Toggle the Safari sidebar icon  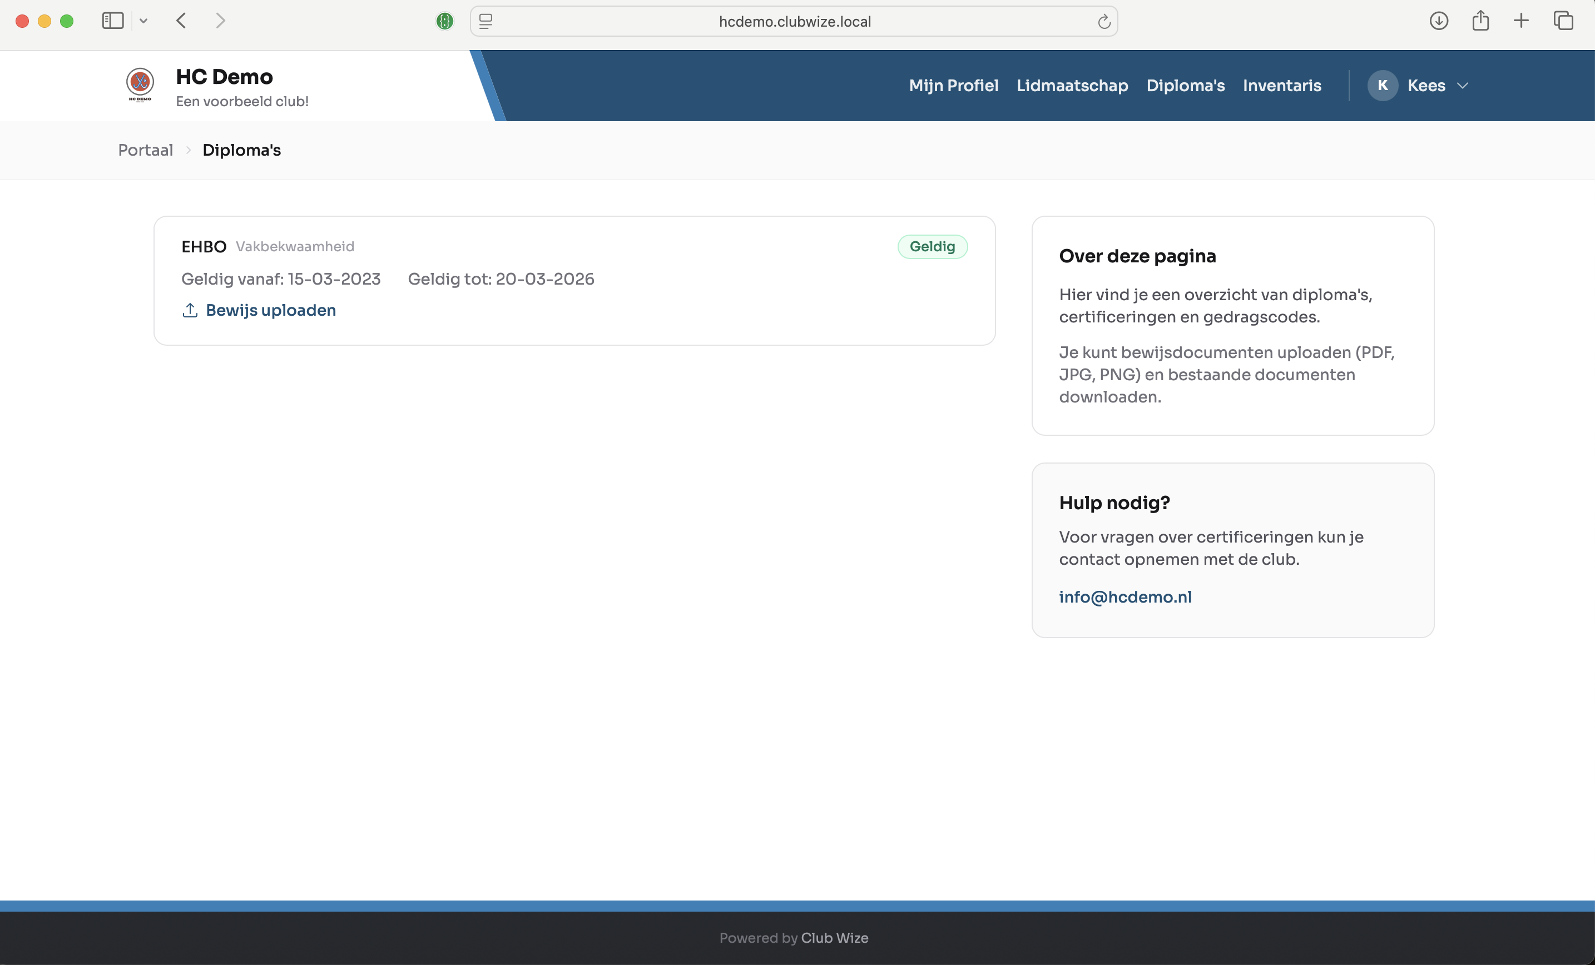113,21
